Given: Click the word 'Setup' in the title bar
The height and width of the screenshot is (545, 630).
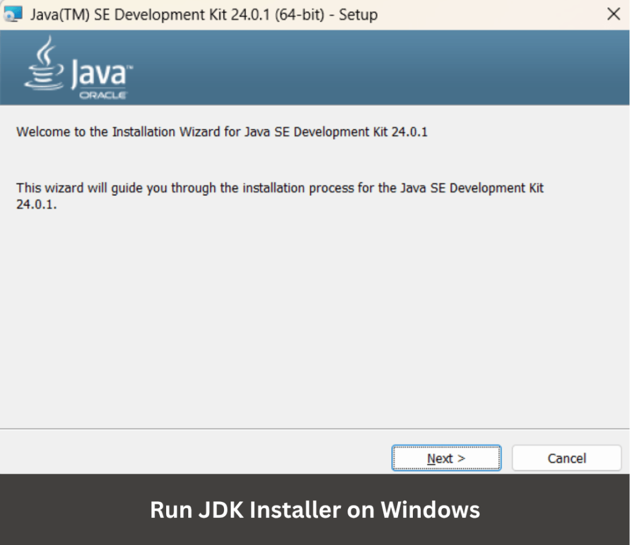Looking at the screenshot, I should pyautogui.click(x=358, y=14).
